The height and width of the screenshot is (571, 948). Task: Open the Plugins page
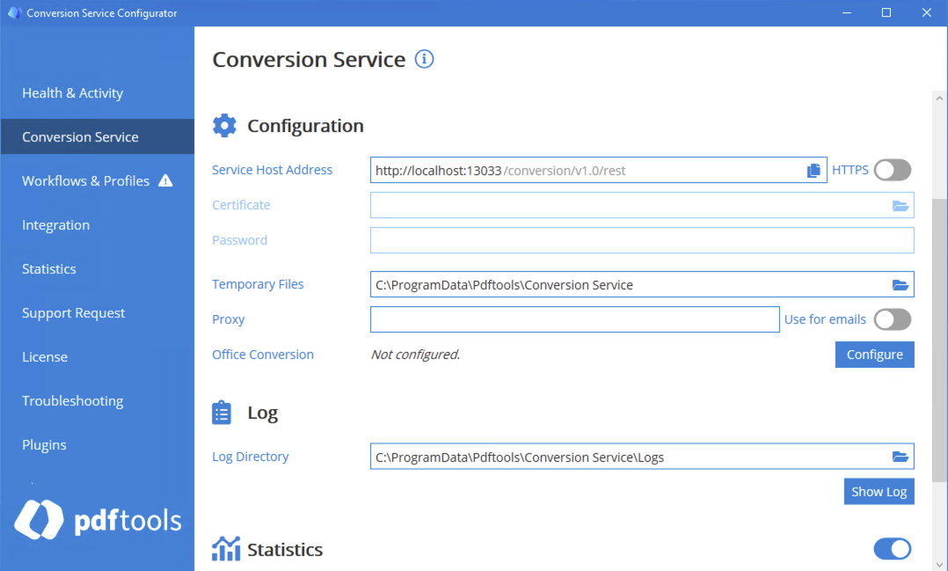[98, 445]
